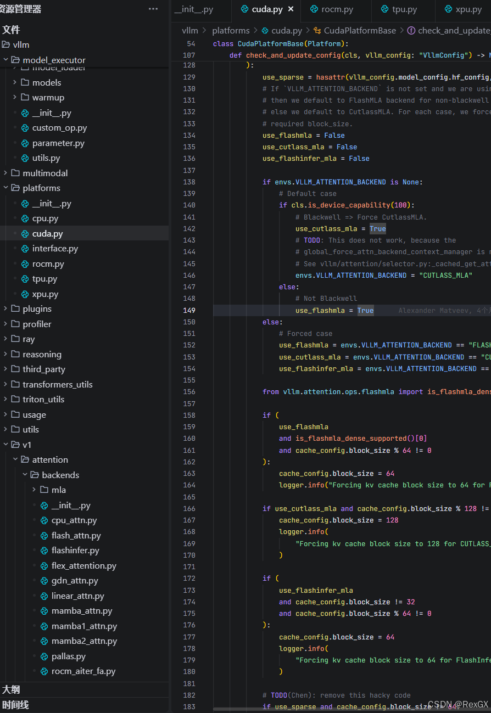Collapse the model_executor folder
This screenshot has width=491, height=713.
5,60
